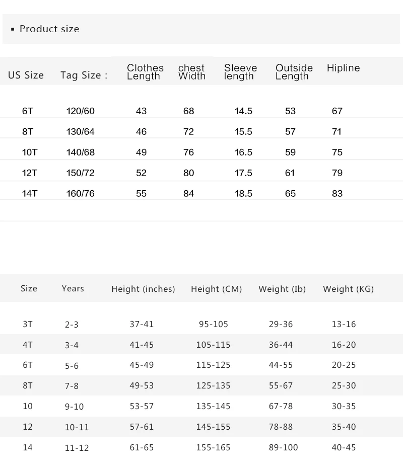Click weight lb value '36-44'
The width and height of the screenshot is (403, 474).
point(281,345)
